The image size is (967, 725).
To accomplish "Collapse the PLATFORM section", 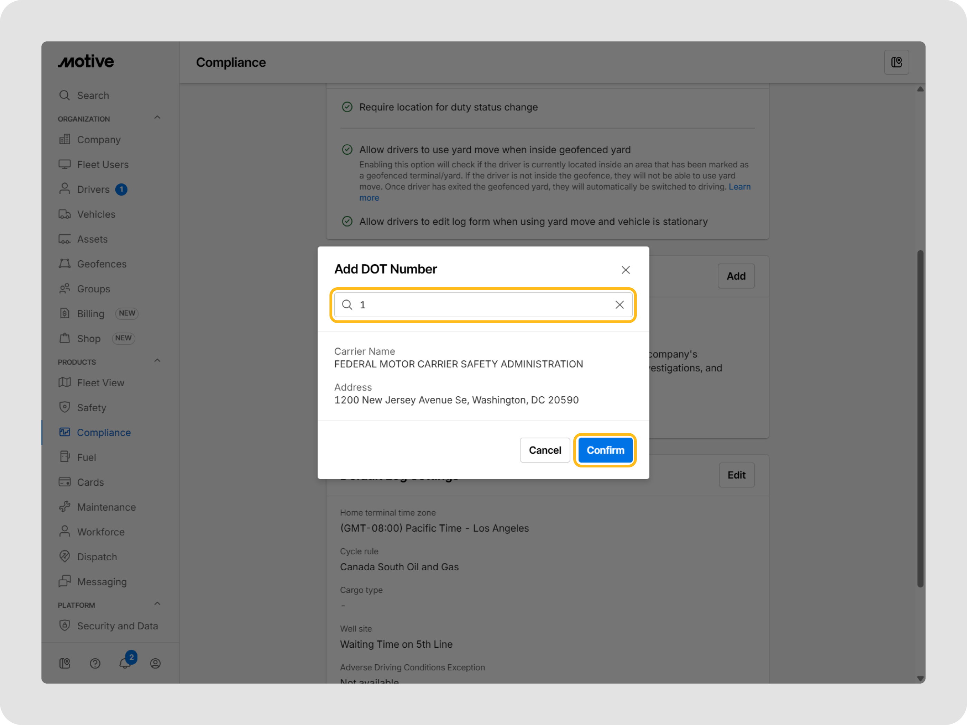I will (157, 603).
